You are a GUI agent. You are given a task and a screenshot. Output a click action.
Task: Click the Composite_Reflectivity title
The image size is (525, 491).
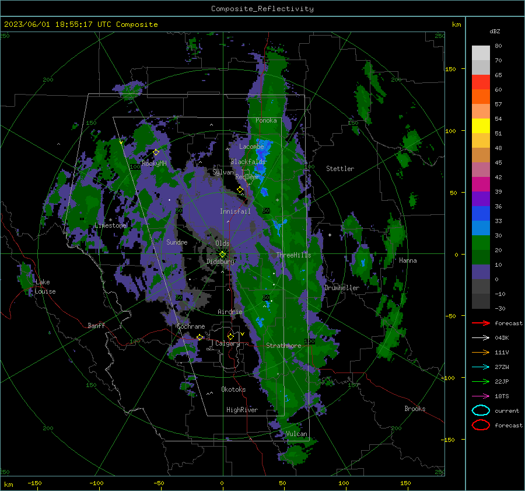[262, 9]
